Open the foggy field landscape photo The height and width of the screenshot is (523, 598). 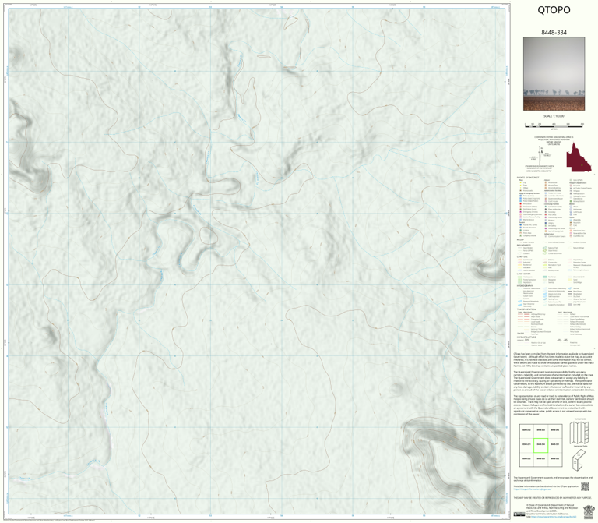tap(554, 74)
